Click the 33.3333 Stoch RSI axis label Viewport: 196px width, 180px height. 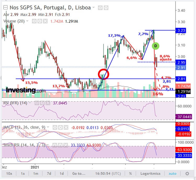tap(184, 155)
